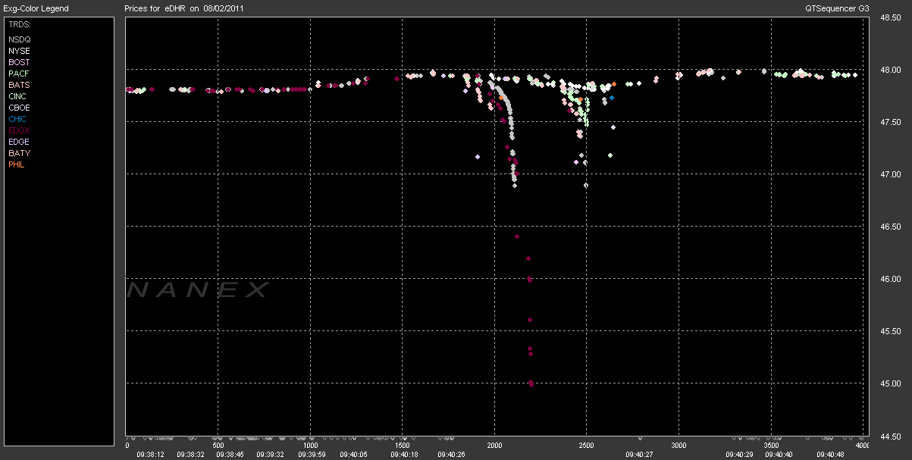This screenshot has height=460, width=912.
Task: Click the blue CHIC legend label
Action: click(18, 119)
